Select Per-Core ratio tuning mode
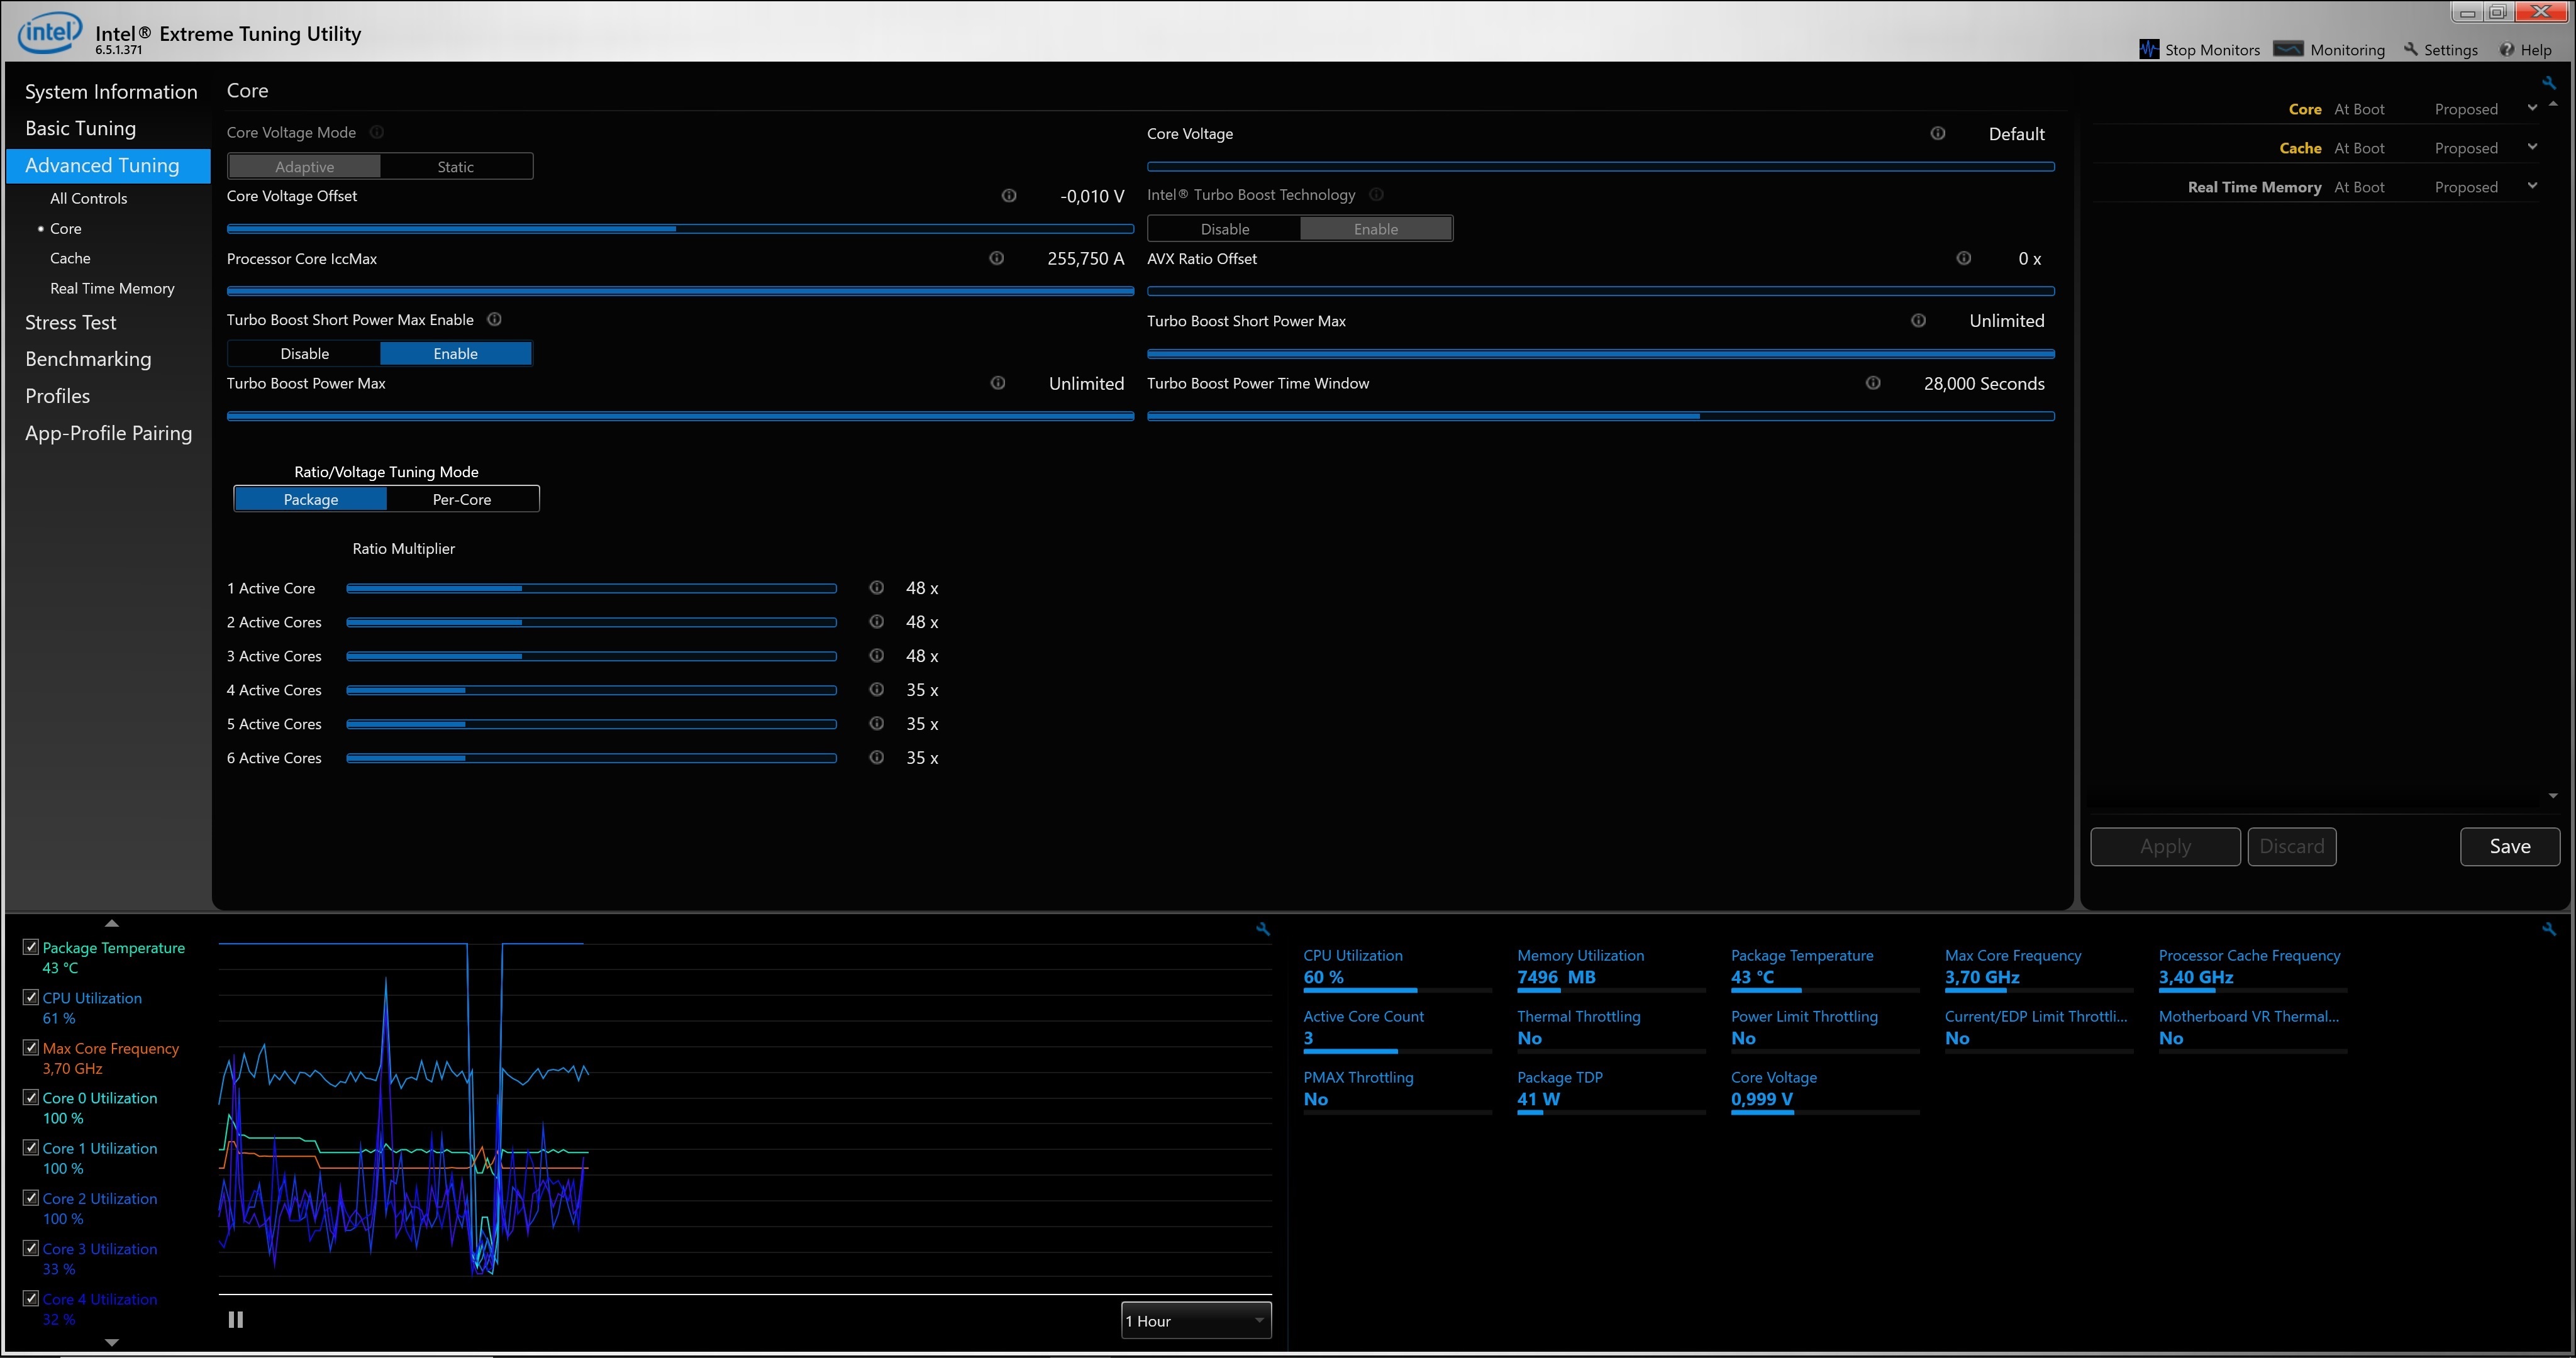This screenshot has height=1358, width=2576. [x=462, y=499]
